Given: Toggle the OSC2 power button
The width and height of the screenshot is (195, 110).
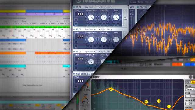Looking at the screenshot, I should (x=74, y=29).
